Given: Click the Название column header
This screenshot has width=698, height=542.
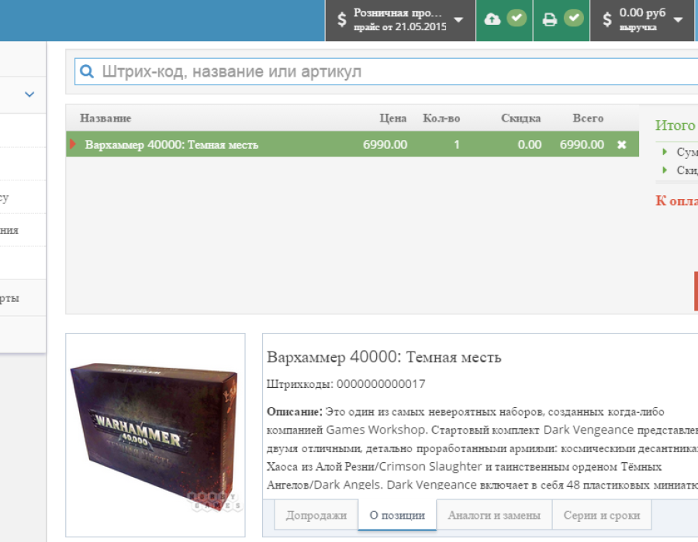Looking at the screenshot, I should click(105, 118).
